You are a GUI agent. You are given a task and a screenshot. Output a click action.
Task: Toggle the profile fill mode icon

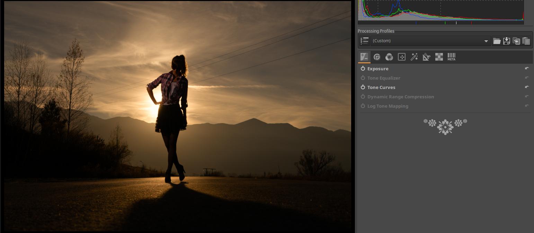click(x=364, y=41)
